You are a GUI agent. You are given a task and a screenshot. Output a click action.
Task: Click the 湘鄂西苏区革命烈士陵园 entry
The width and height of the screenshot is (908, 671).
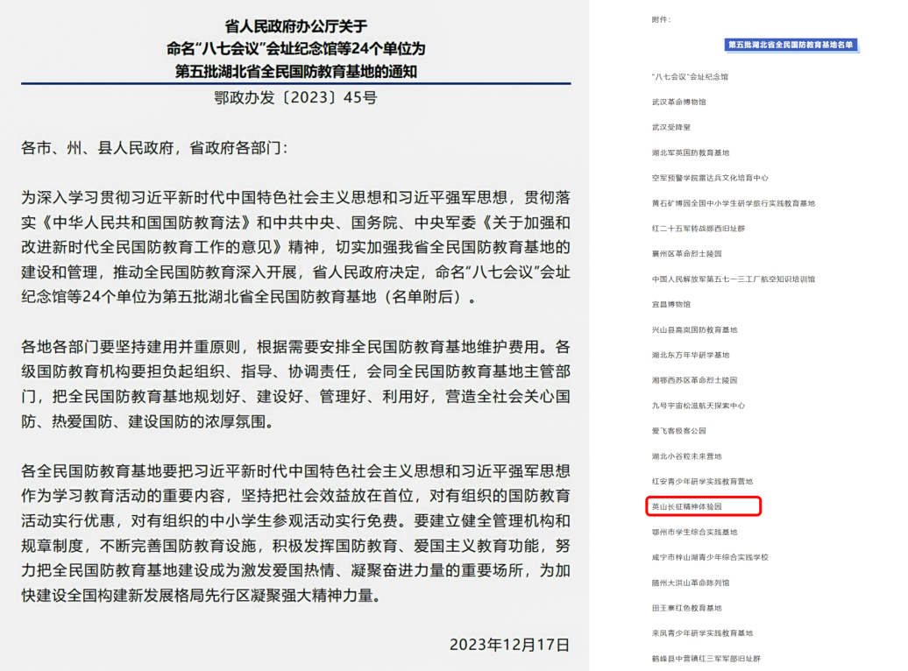click(x=694, y=381)
